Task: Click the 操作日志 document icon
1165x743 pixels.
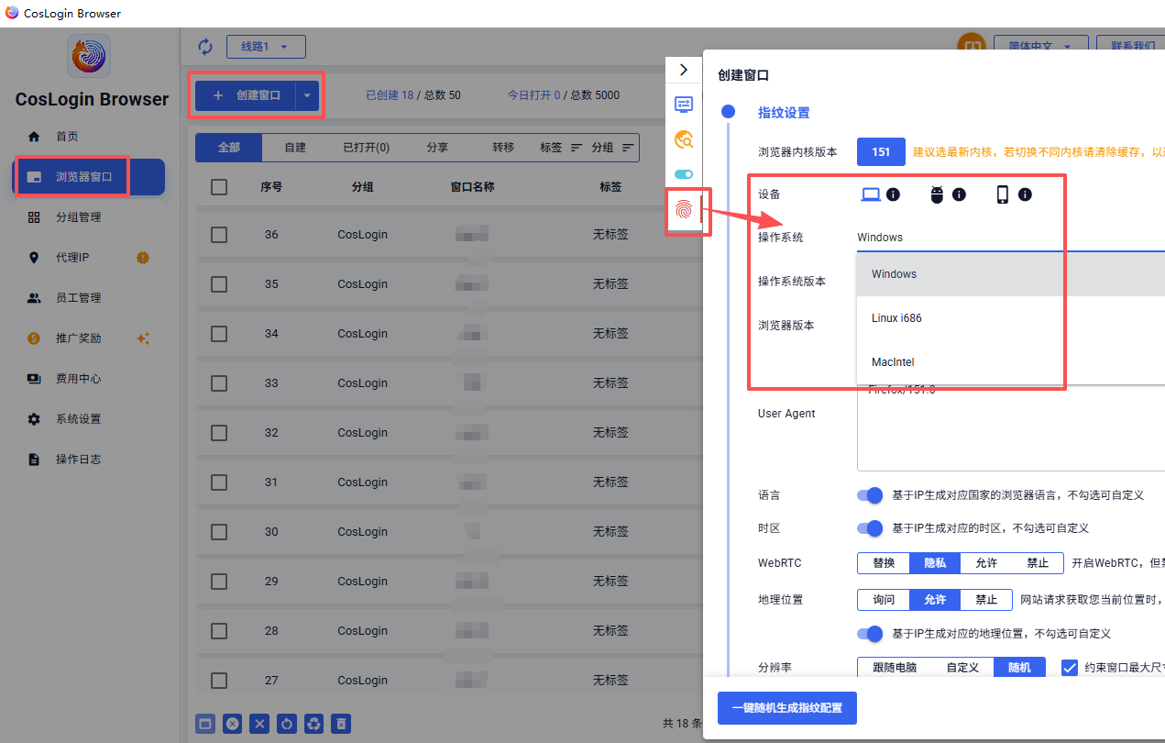Action: click(x=34, y=460)
